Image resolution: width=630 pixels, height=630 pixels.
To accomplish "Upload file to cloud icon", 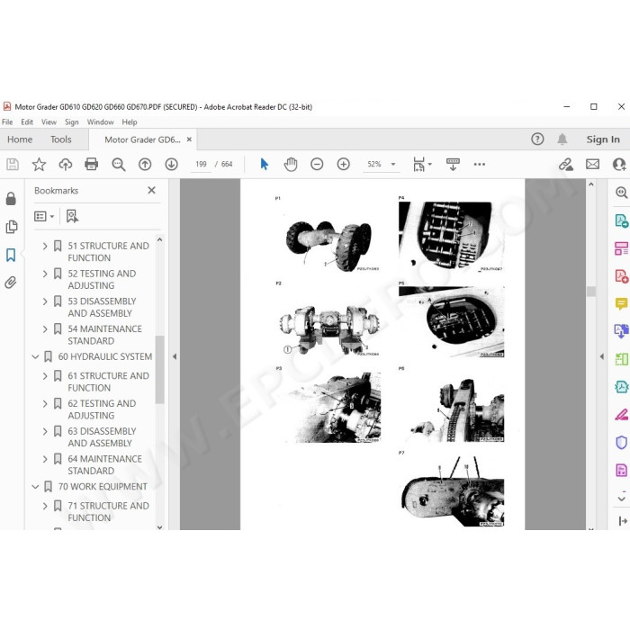I will 65,164.
